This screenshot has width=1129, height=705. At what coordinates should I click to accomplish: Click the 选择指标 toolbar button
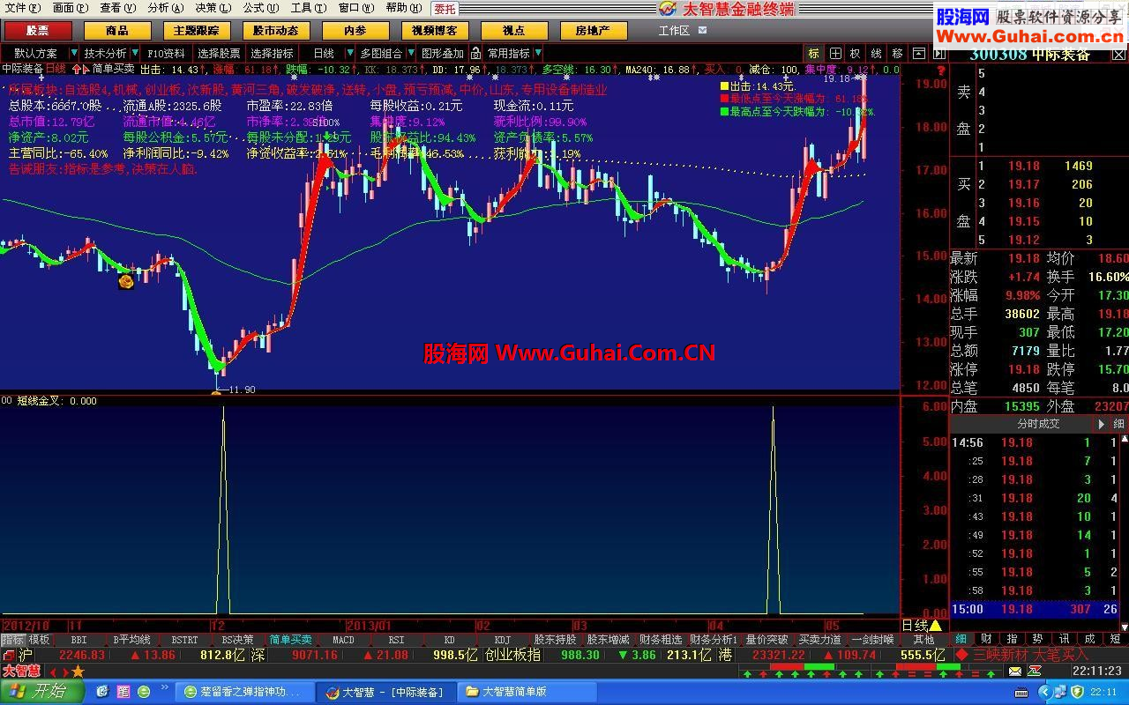click(272, 54)
